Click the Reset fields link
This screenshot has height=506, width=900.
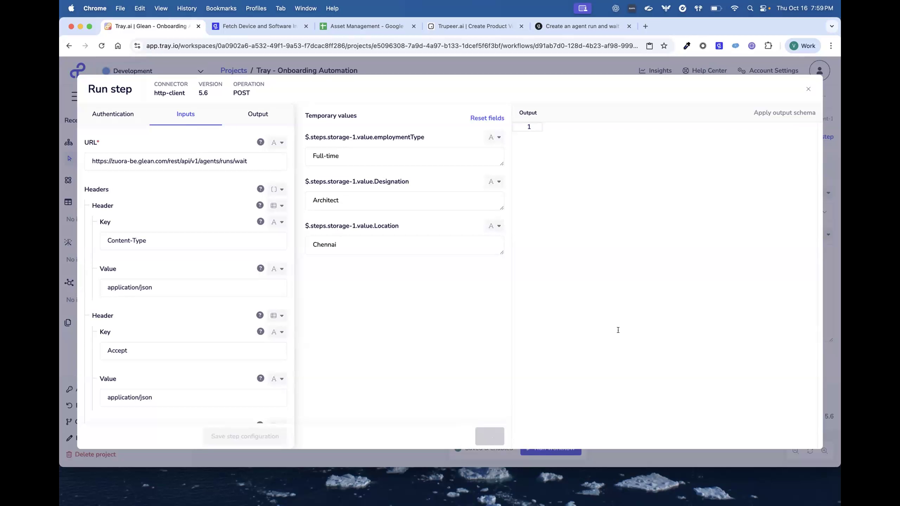click(x=487, y=118)
